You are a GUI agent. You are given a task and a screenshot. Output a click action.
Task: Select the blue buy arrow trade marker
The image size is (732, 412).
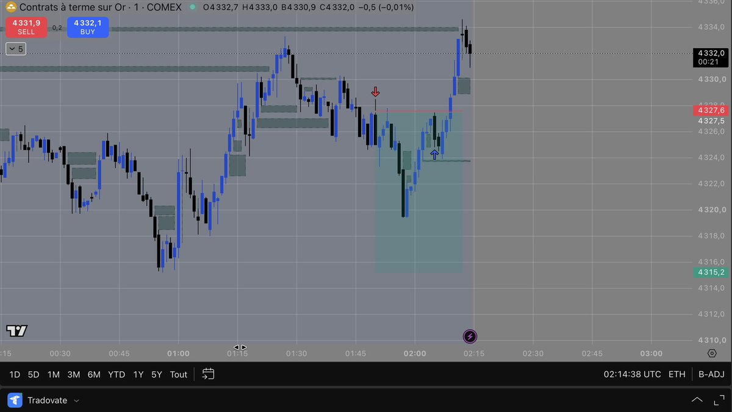point(434,154)
